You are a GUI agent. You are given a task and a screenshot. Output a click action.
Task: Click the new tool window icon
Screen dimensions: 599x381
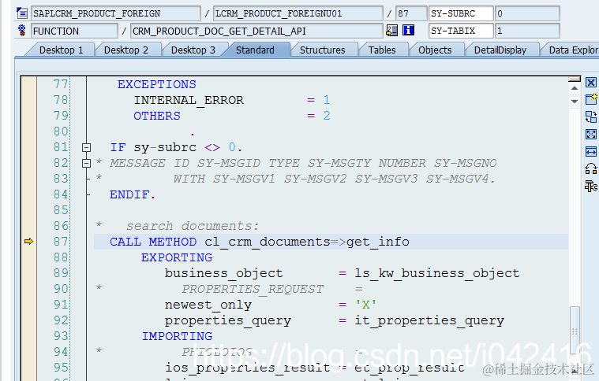pyautogui.click(x=591, y=99)
